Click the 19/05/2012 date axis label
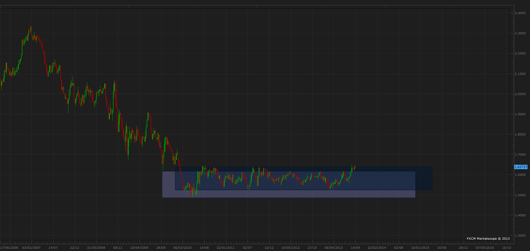The height and width of the screenshot is (251, 530). (290, 246)
